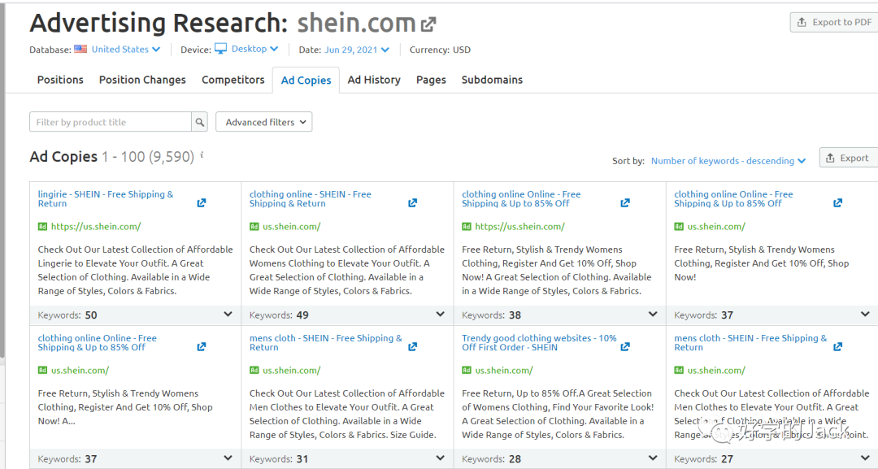The image size is (878, 469).
Task: Click the Keywords: 28 count text
Action: click(491, 459)
